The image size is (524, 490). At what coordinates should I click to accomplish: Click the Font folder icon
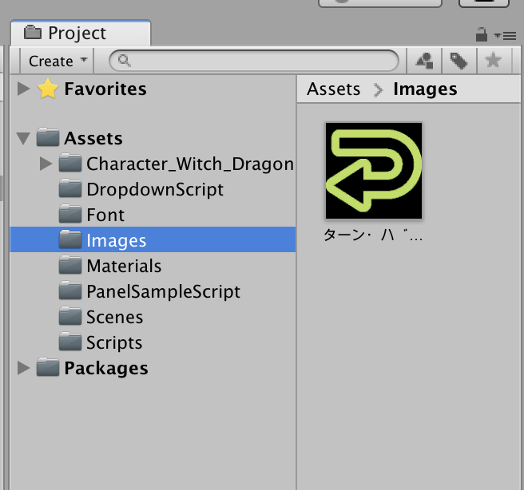pyautogui.click(x=70, y=215)
